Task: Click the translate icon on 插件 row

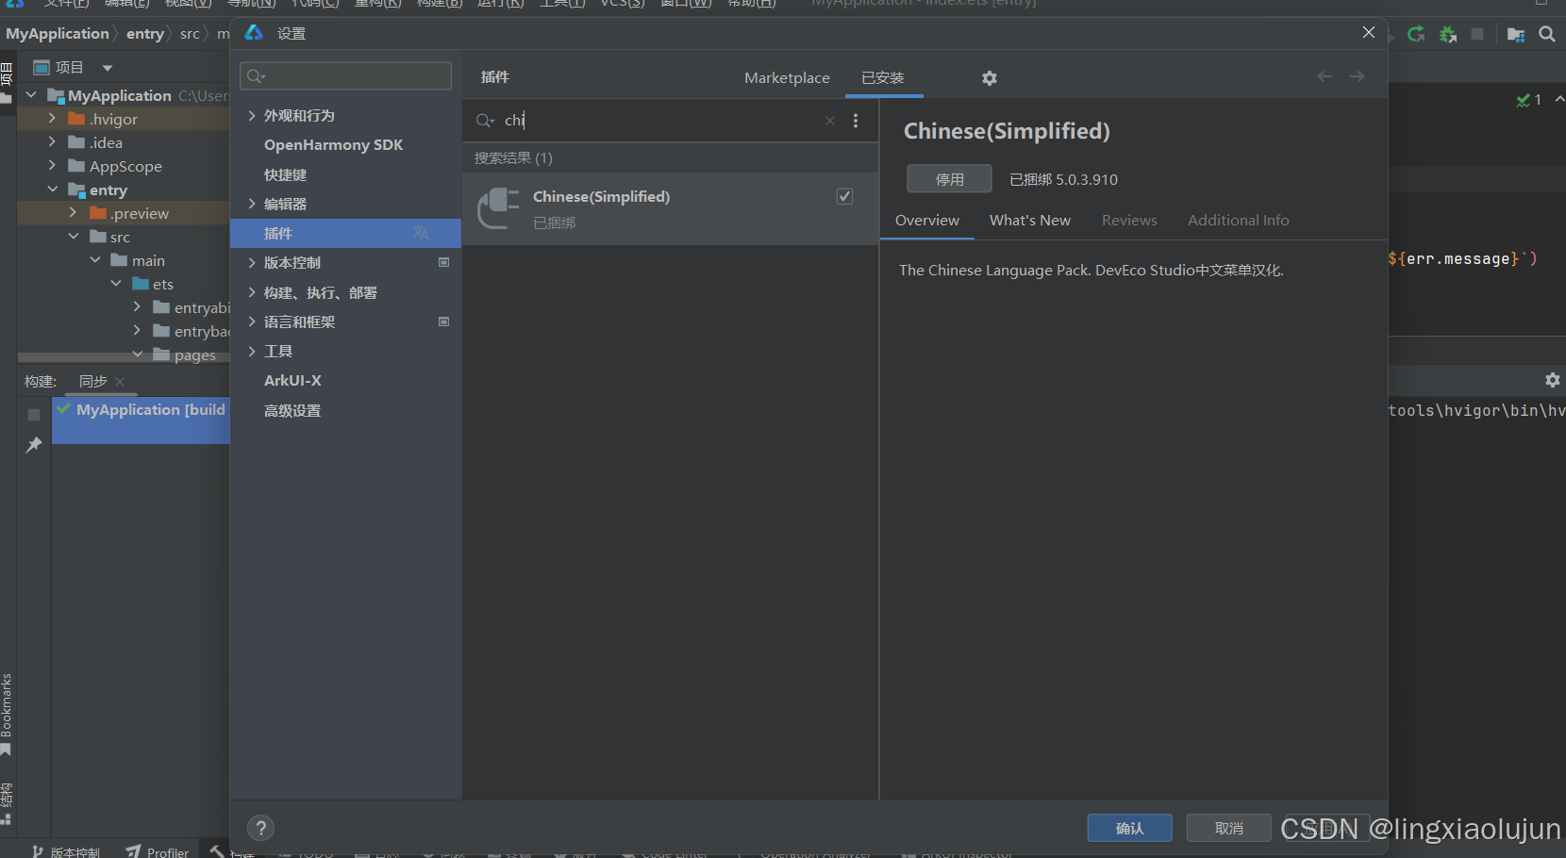Action: tap(421, 233)
